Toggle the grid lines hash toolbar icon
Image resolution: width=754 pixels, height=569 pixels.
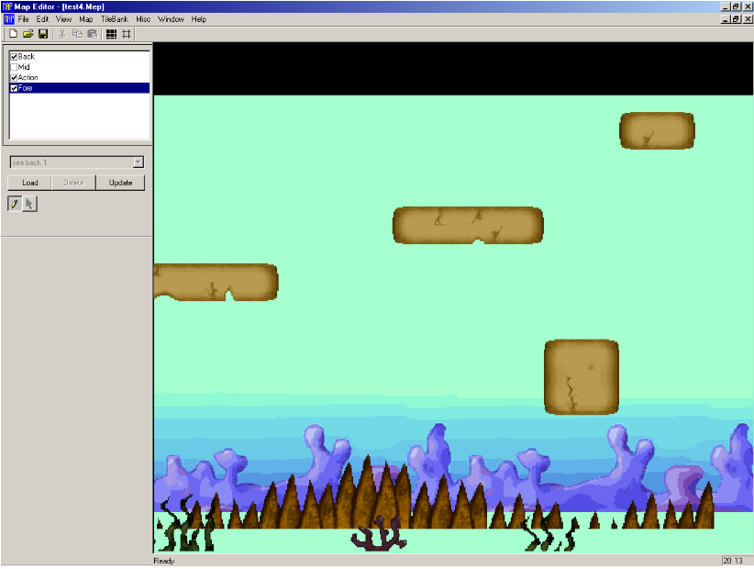click(x=127, y=34)
